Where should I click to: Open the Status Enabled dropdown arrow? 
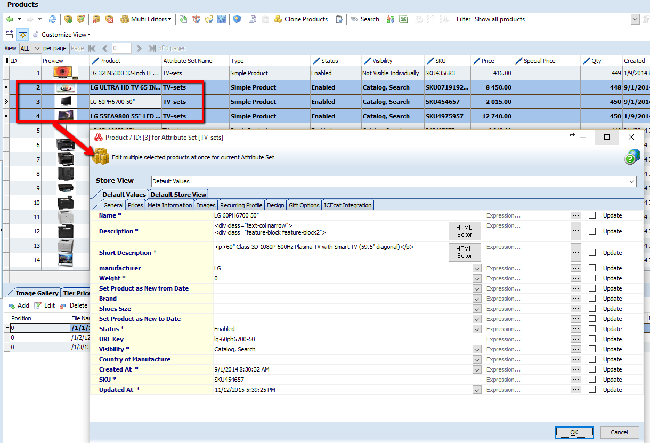tap(477, 329)
